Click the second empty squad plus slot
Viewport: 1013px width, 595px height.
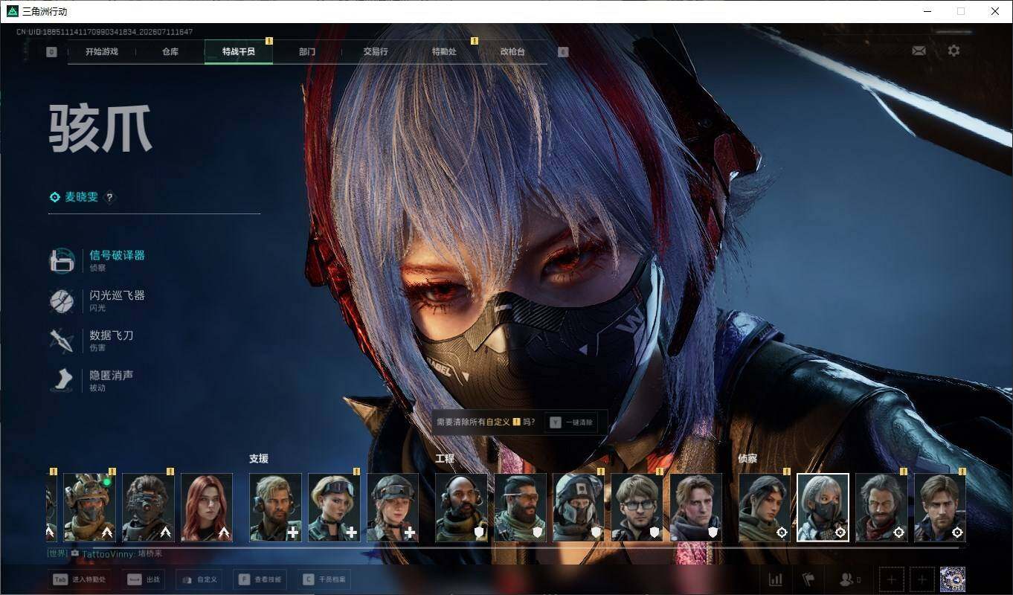(922, 579)
